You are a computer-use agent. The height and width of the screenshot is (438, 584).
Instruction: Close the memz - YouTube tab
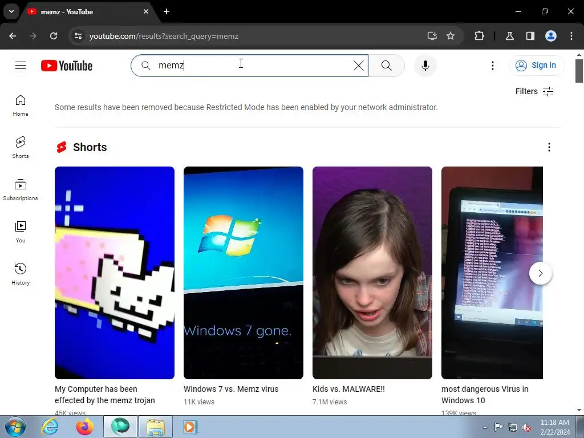(x=146, y=11)
